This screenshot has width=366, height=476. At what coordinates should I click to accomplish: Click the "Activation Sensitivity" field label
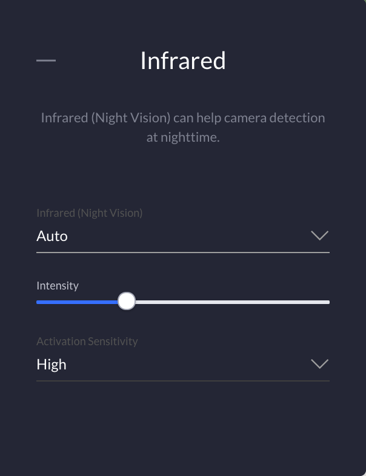point(87,342)
